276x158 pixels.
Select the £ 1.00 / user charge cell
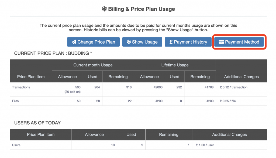point(205,145)
